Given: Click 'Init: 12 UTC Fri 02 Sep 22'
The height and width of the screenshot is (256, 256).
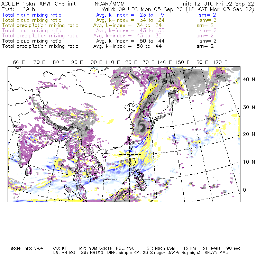Looking at the screenshot, I should click(218, 4).
